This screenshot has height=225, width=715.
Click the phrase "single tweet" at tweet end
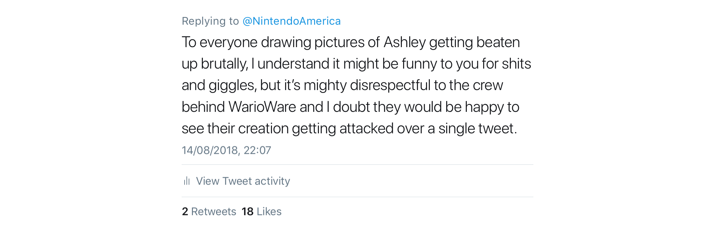coord(477,129)
